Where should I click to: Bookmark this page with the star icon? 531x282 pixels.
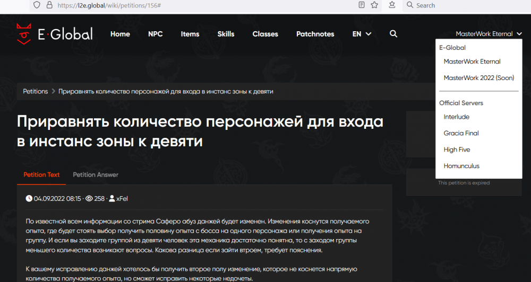pyautogui.click(x=374, y=5)
